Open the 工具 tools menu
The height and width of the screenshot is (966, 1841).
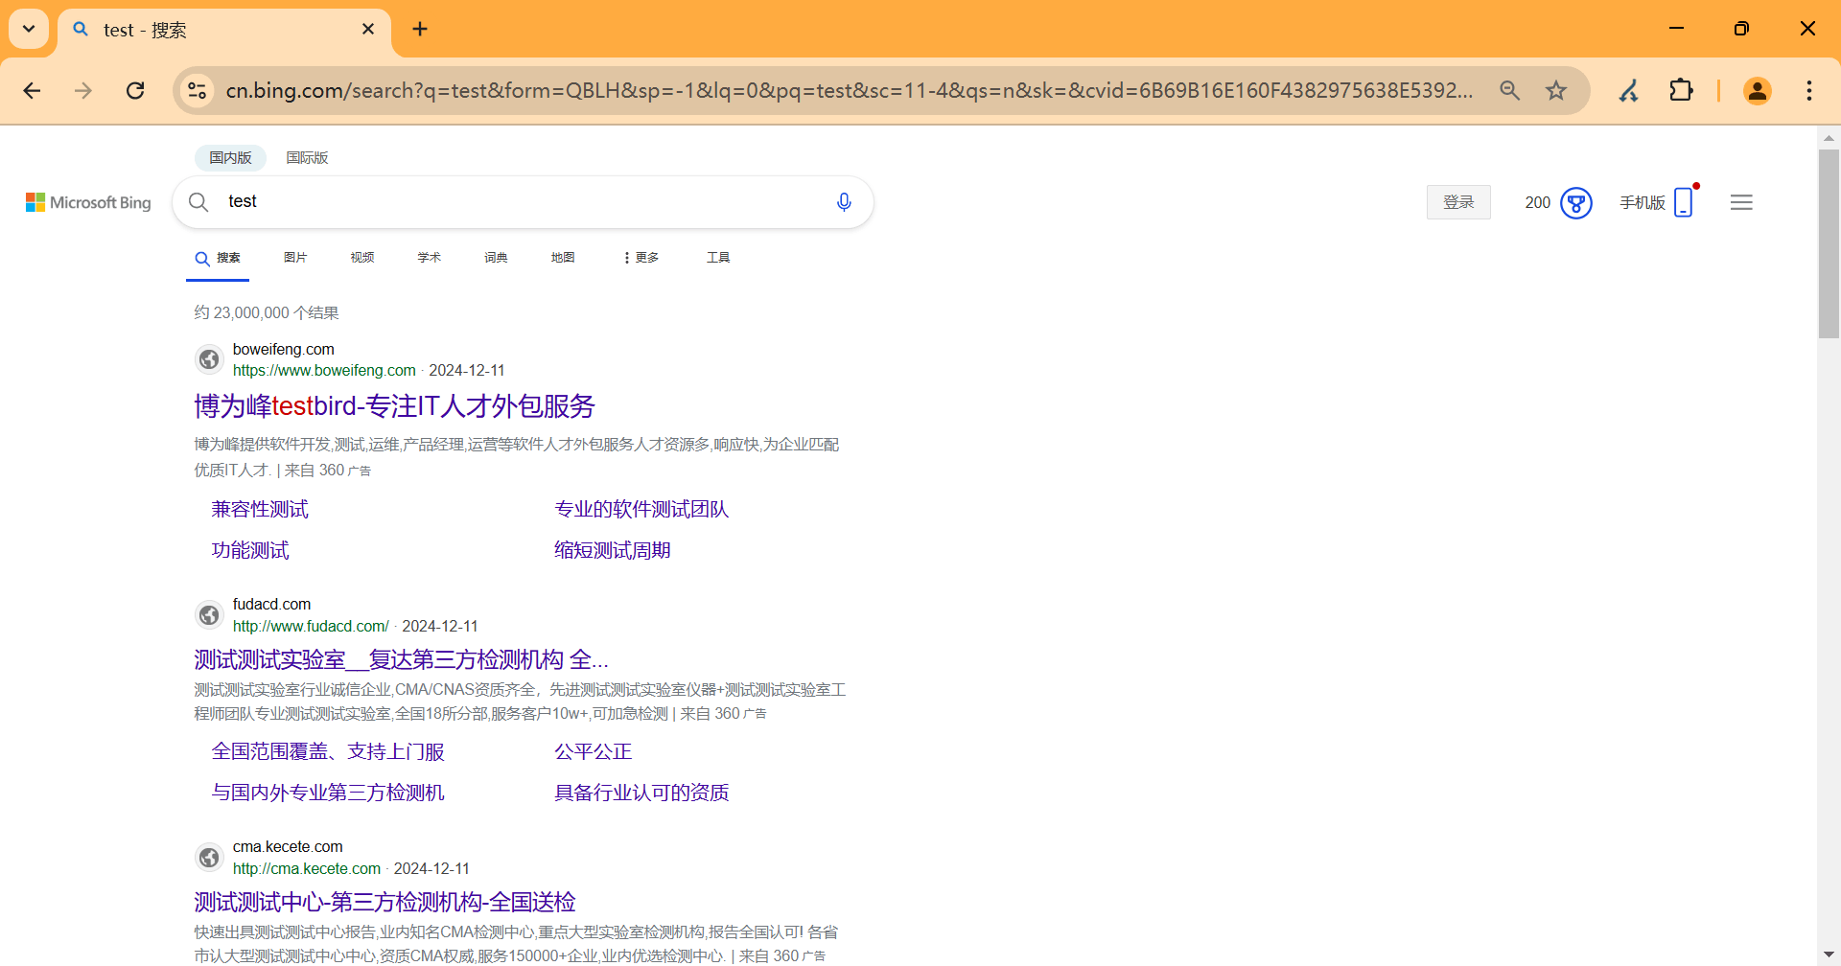(718, 257)
